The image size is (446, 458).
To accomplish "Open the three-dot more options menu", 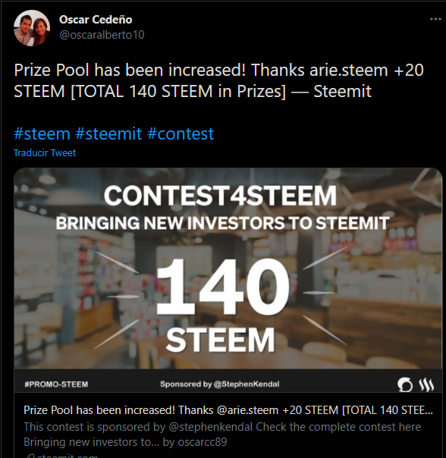I will point(435,19).
